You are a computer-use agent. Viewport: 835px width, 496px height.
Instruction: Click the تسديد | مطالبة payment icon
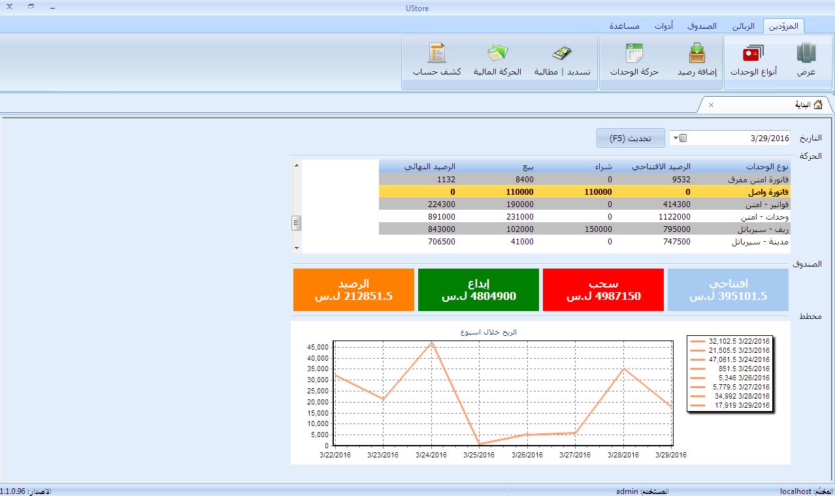(x=563, y=60)
